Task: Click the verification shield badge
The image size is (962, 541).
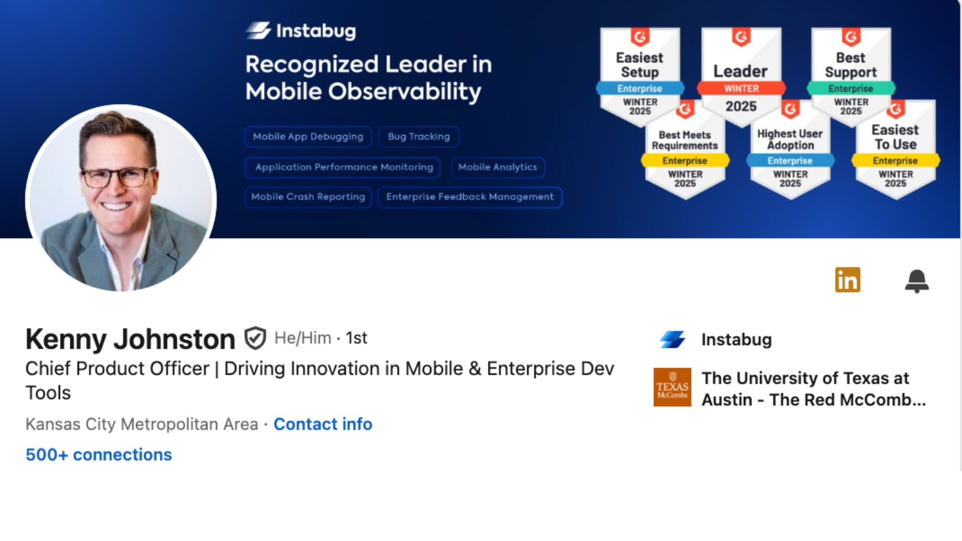Action: coord(255,338)
